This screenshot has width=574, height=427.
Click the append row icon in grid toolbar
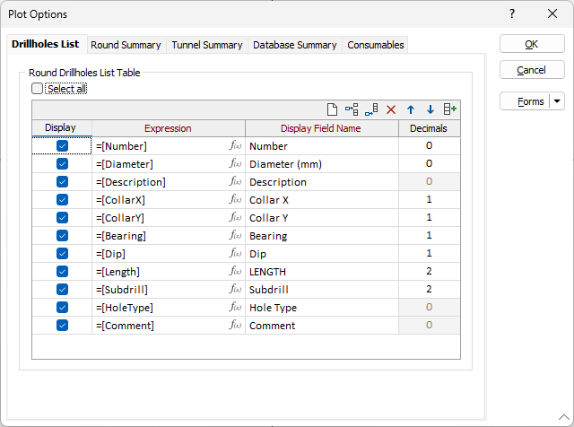coord(371,109)
